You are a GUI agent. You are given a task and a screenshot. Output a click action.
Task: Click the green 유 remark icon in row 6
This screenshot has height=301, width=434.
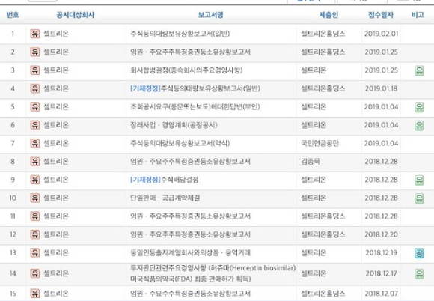tap(419, 126)
